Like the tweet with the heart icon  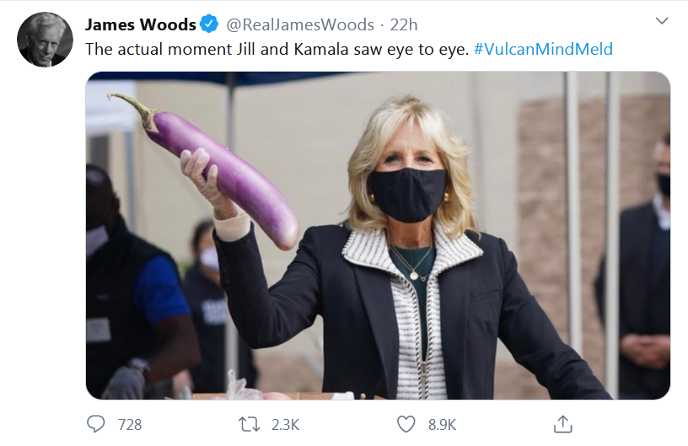click(406, 424)
